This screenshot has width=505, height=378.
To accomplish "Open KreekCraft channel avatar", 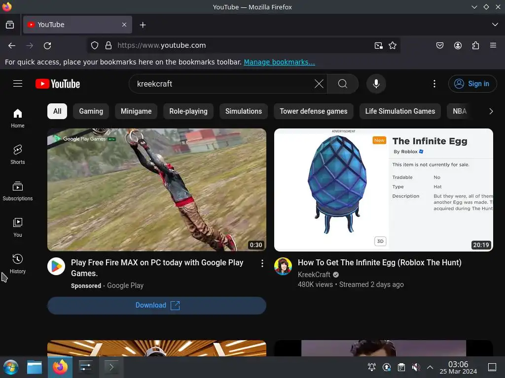I will click(283, 266).
